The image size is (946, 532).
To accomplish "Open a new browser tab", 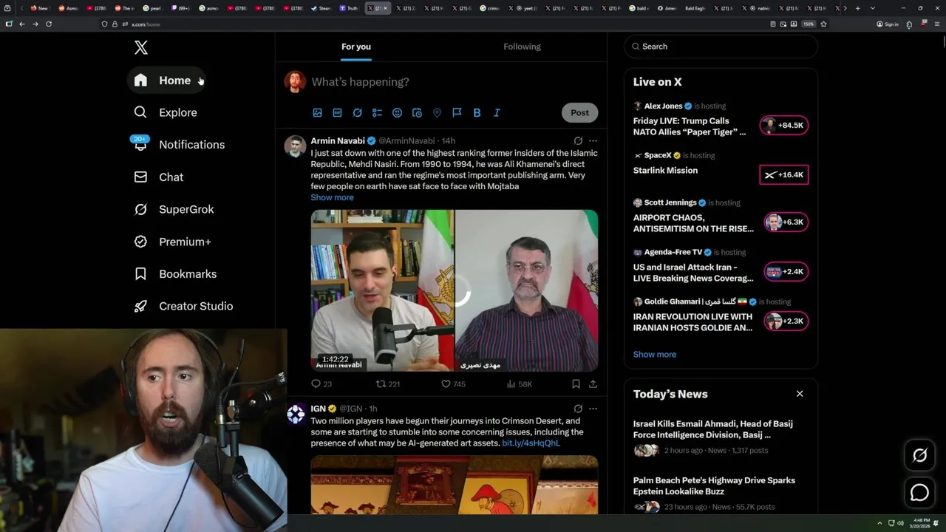I will tap(857, 8).
